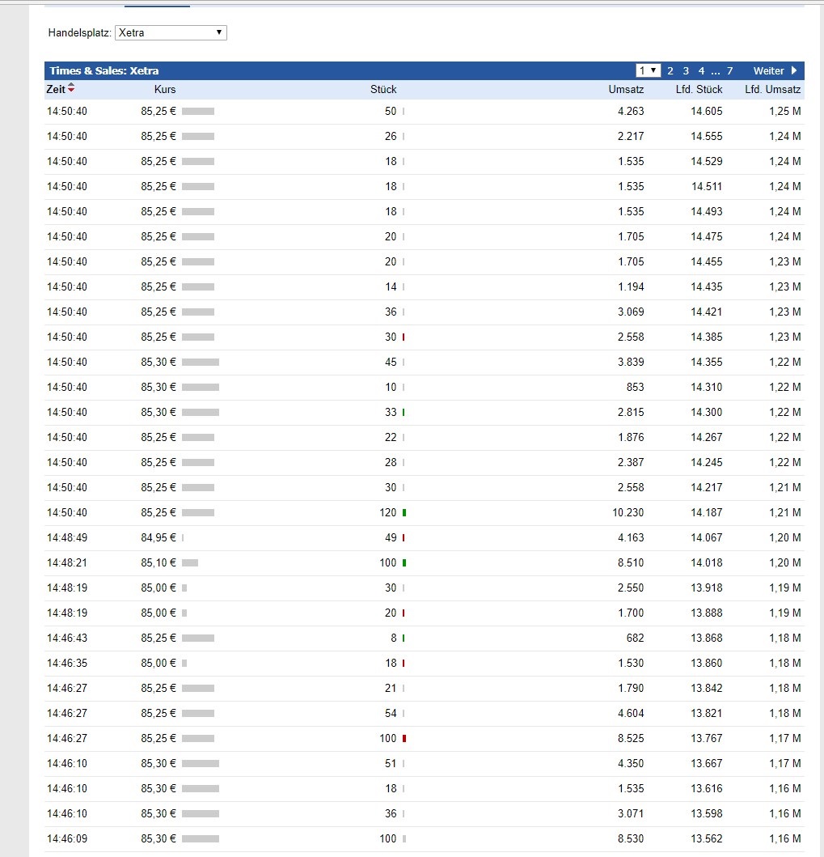
Task: Click the Weiter button
Action: [768, 70]
